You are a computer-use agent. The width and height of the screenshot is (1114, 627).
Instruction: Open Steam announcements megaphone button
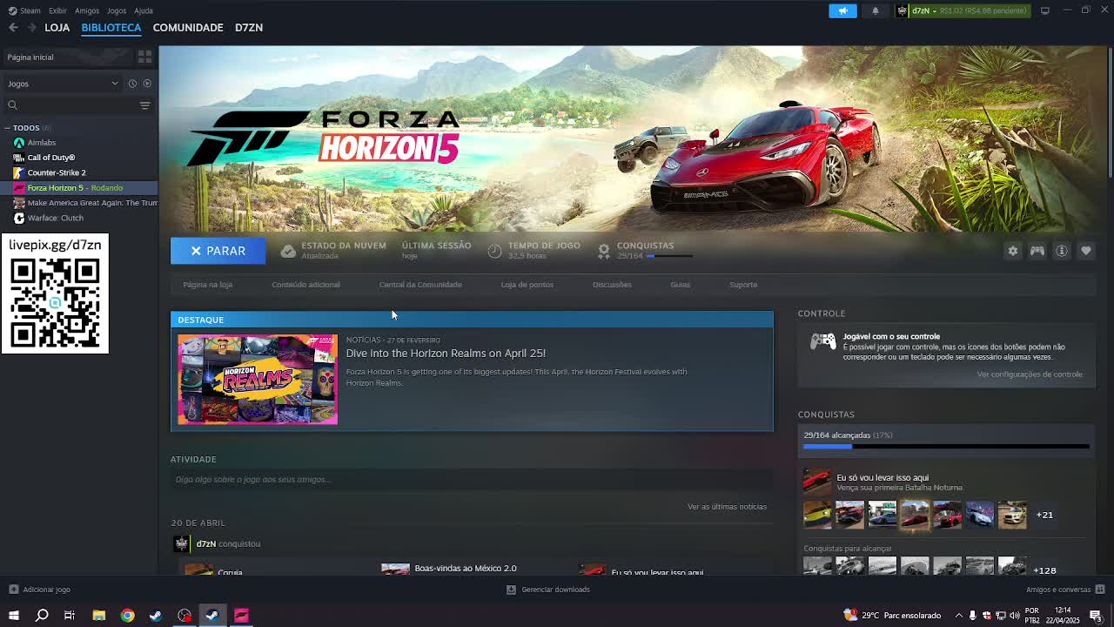pyautogui.click(x=842, y=10)
